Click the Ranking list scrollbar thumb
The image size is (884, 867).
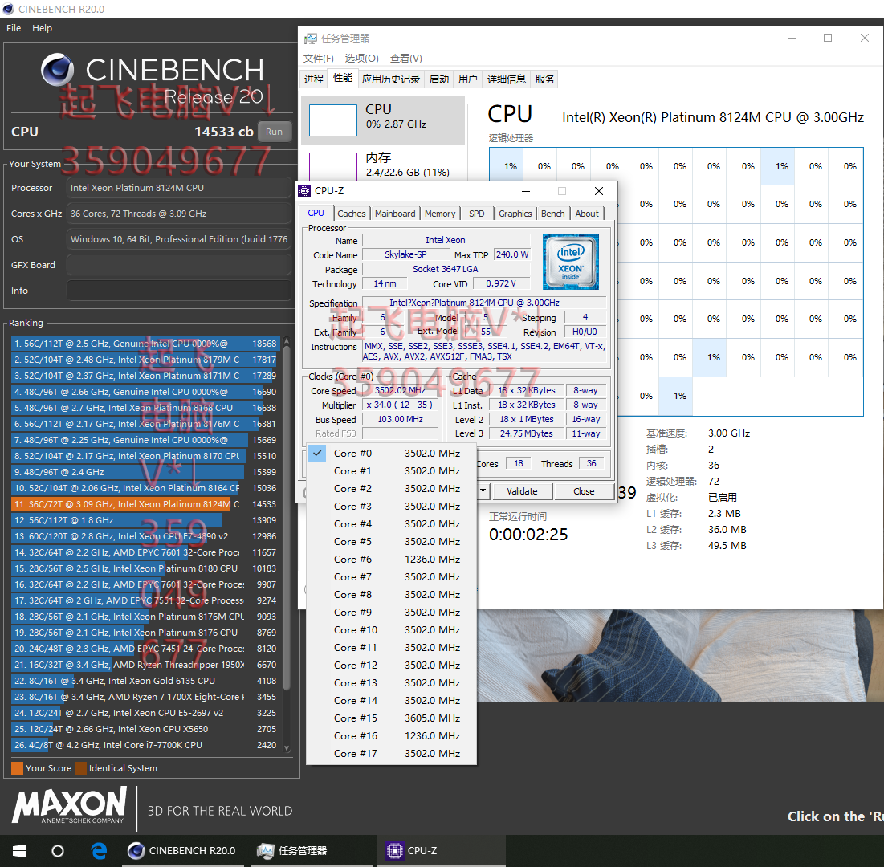(x=287, y=519)
